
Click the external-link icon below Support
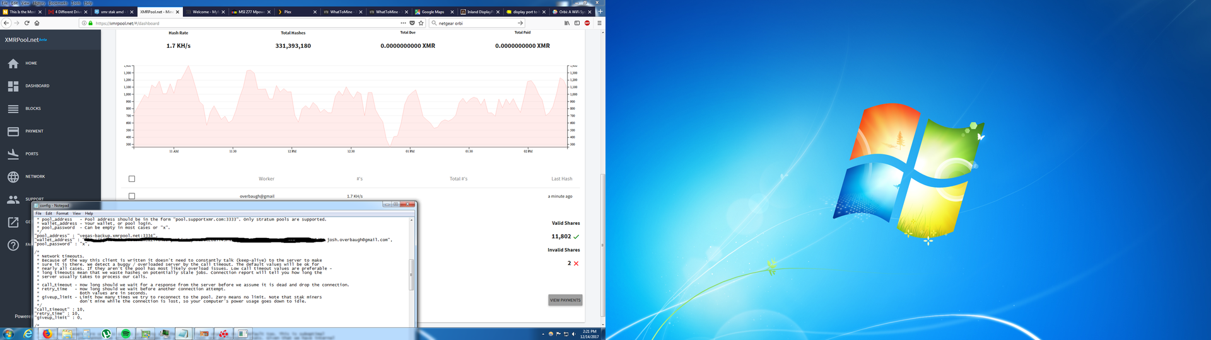(x=13, y=222)
